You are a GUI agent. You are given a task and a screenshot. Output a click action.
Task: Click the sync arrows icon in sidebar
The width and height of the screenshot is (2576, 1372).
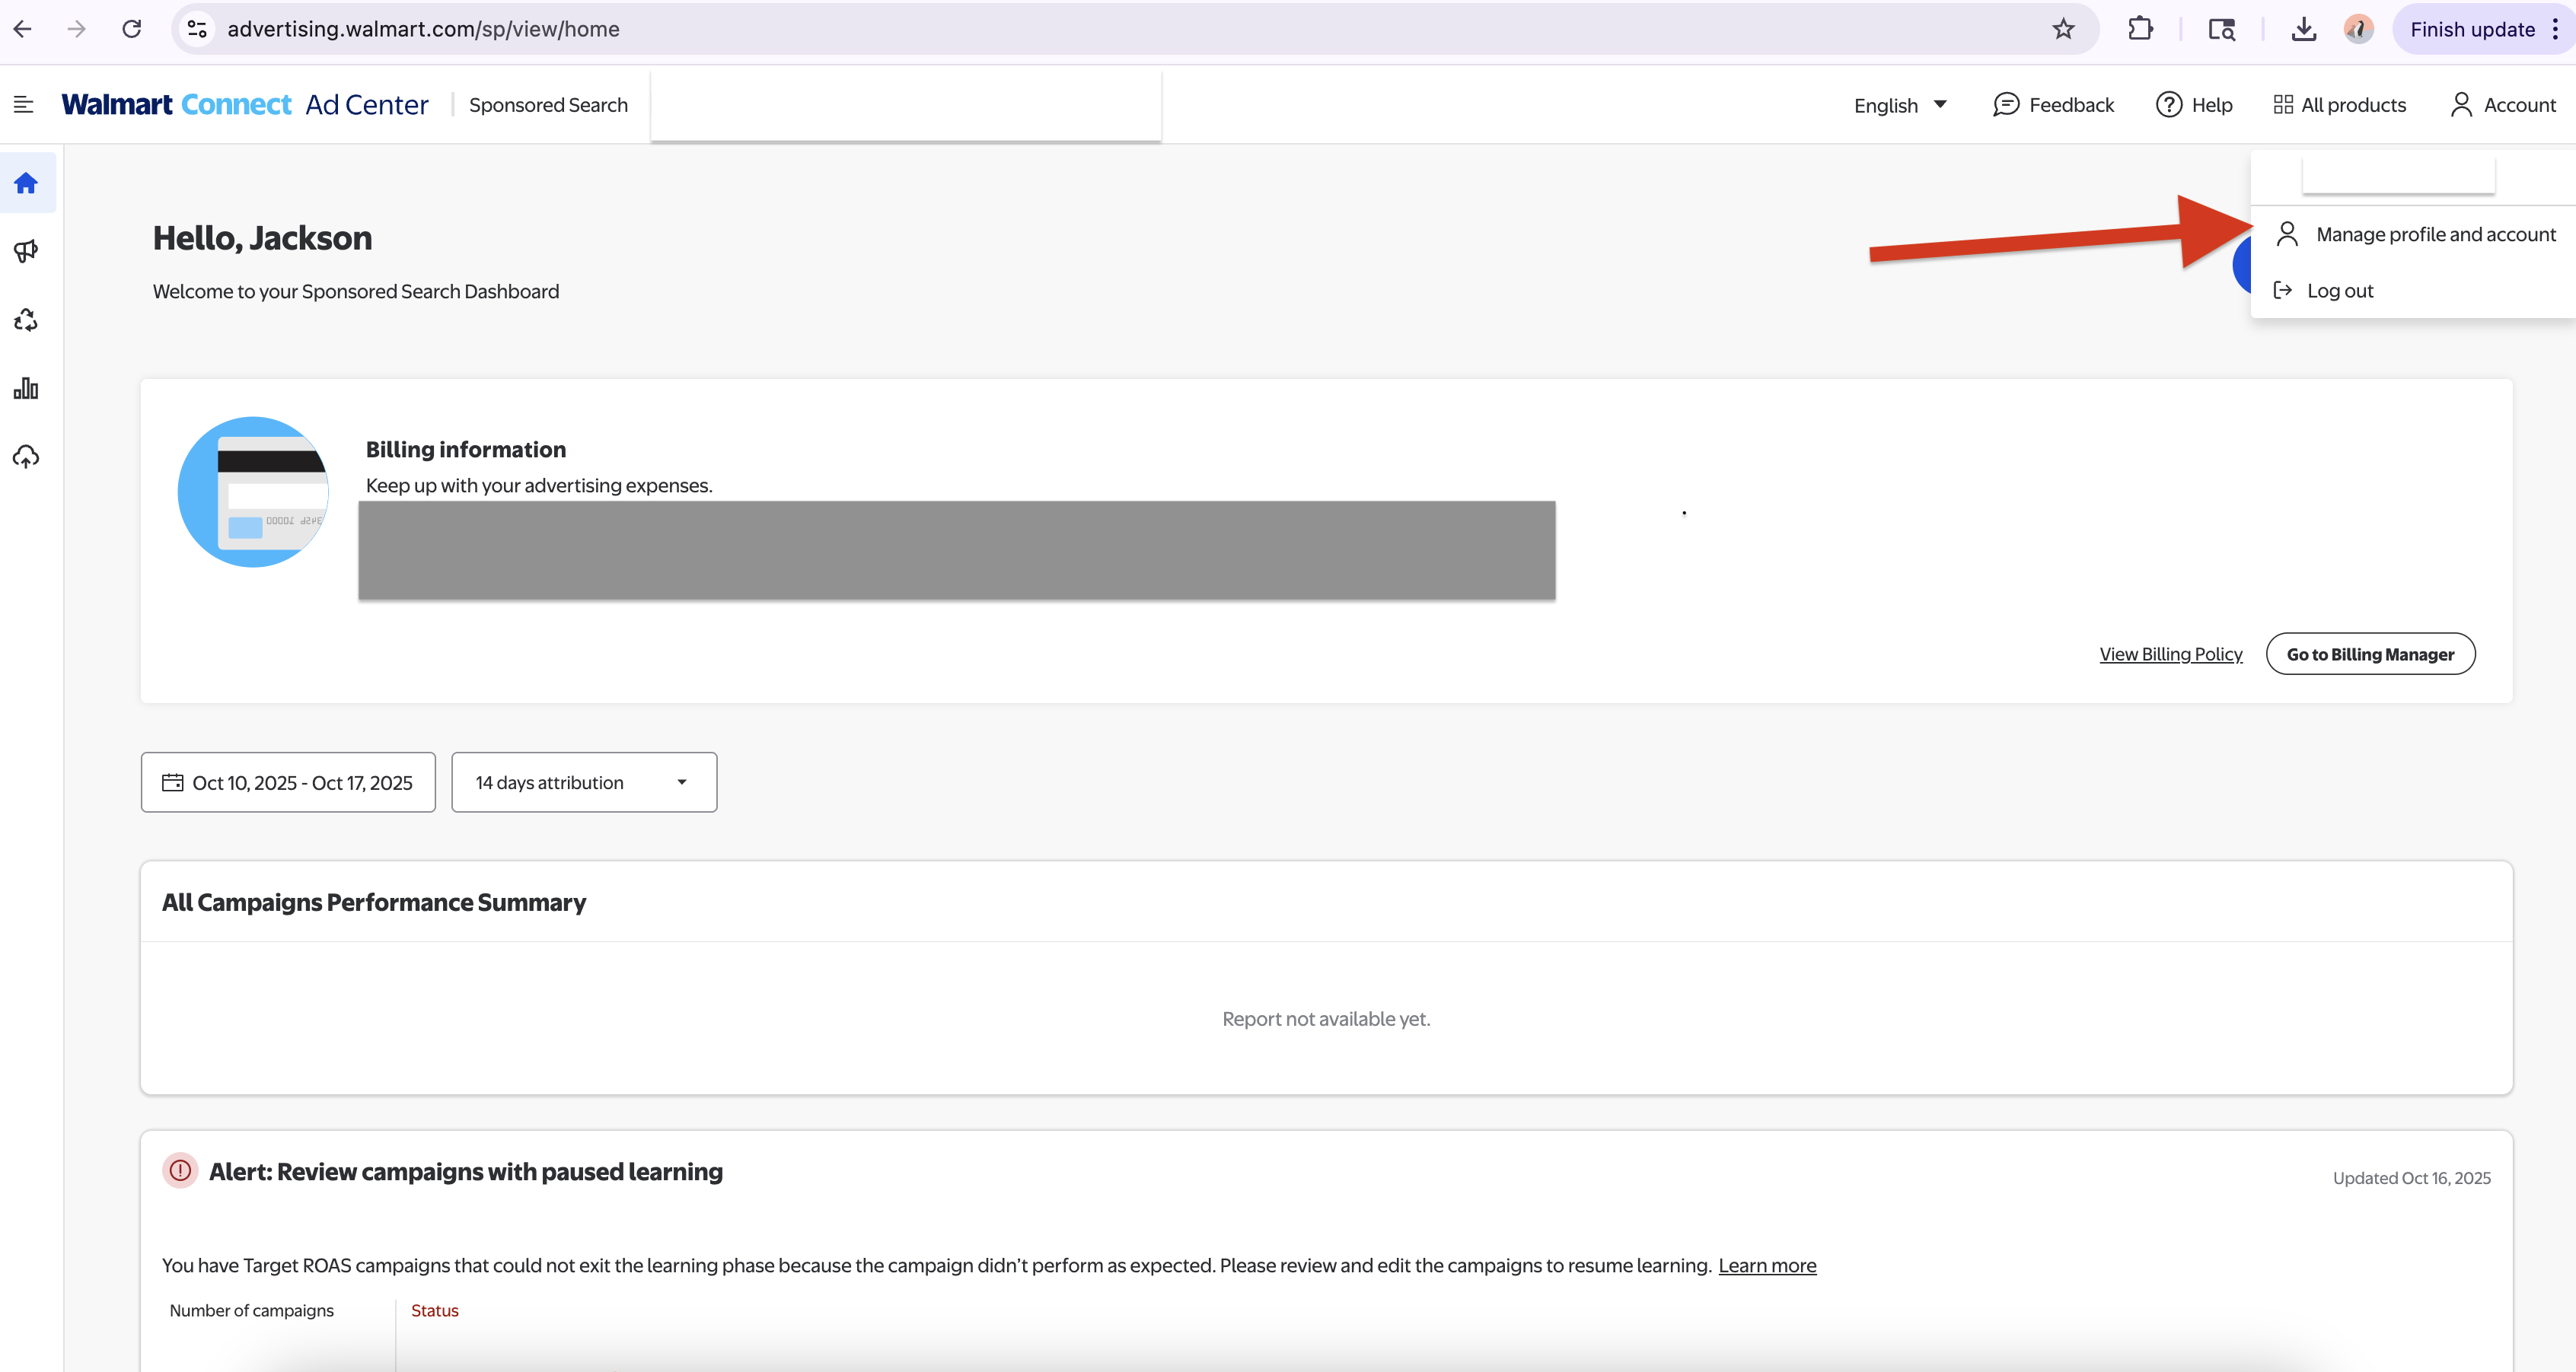26,320
